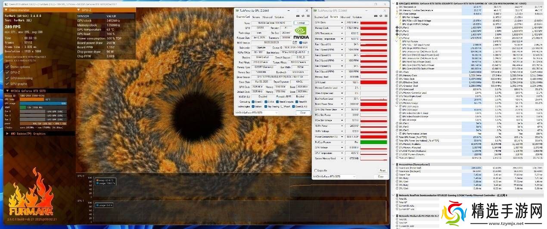
Task: Click the Lookup button in GPU-Z
Action: point(301,22)
